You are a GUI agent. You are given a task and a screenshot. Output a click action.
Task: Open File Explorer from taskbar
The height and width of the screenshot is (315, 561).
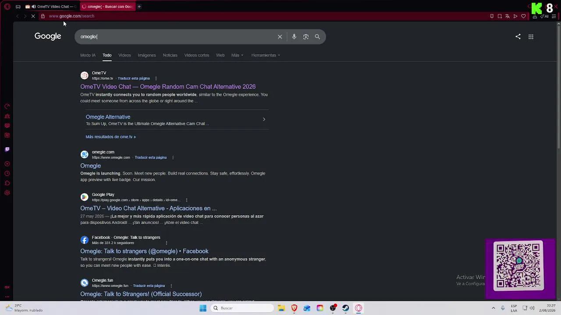point(281,308)
